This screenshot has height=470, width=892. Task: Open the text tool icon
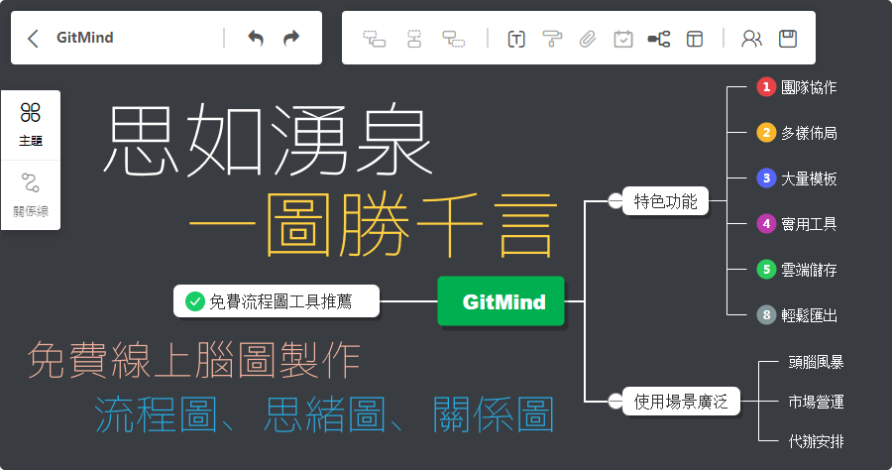(x=516, y=39)
